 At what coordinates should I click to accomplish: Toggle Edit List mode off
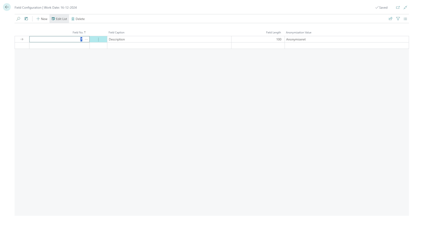click(x=59, y=19)
